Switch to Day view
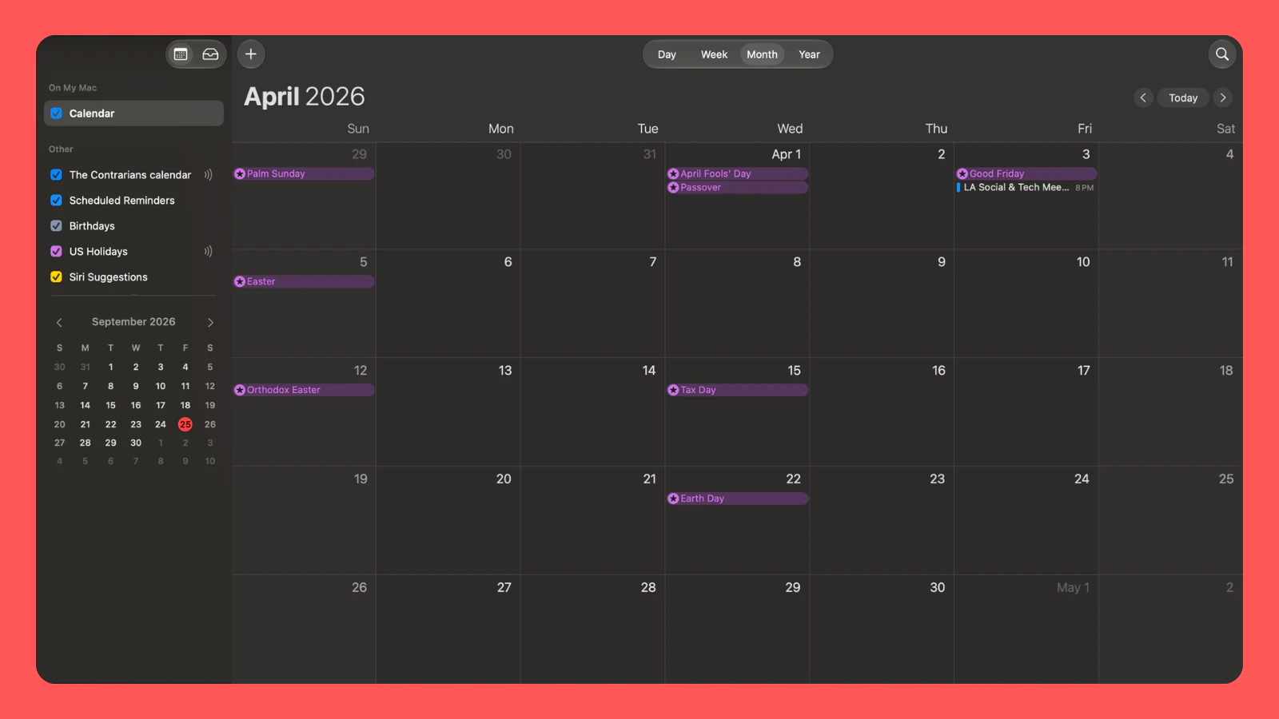The height and width of the screenshot is (719, 1279). pos(667,54)
